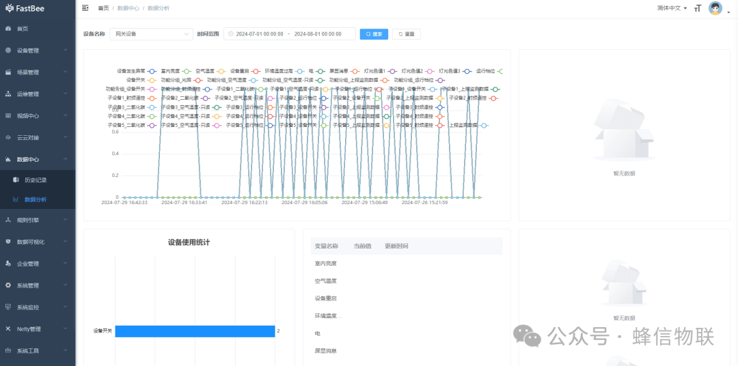
Task: Expand 场景管理 using its chevron
Action: (66, 72)
